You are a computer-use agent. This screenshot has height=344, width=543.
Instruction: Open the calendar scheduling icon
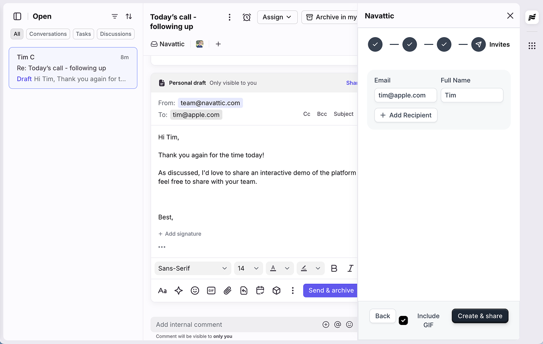pyautogui.click(x=260, y=291)
